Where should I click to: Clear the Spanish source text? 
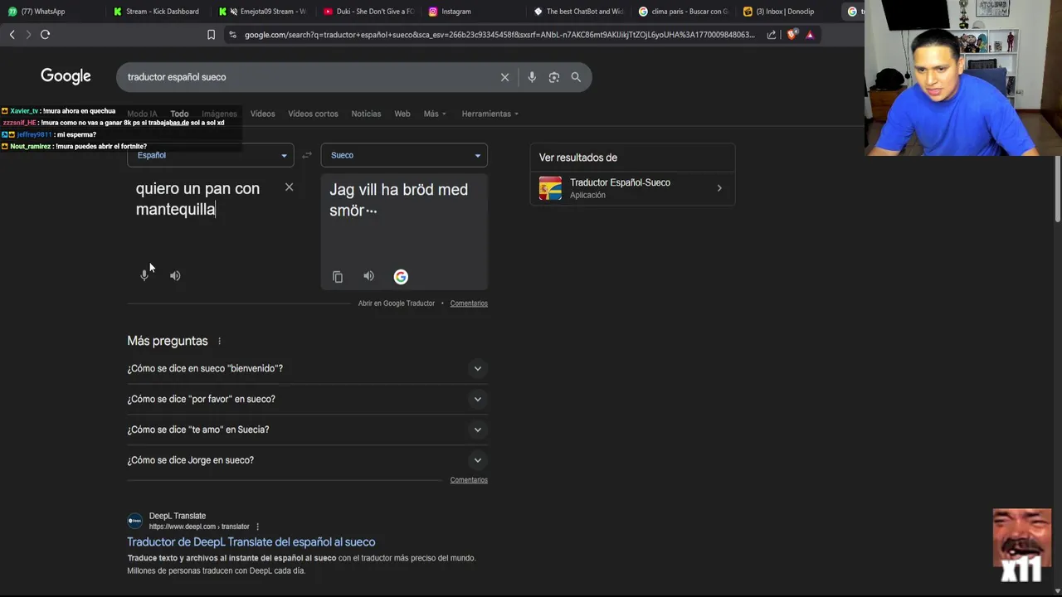click(289, 187)
